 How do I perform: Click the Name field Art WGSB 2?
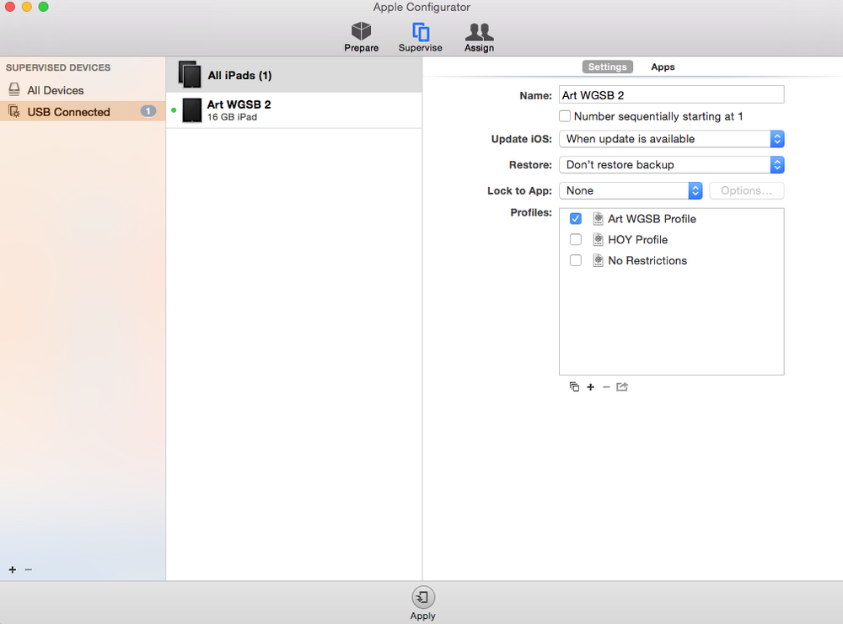pyautogui.click(x=672, y=95)
